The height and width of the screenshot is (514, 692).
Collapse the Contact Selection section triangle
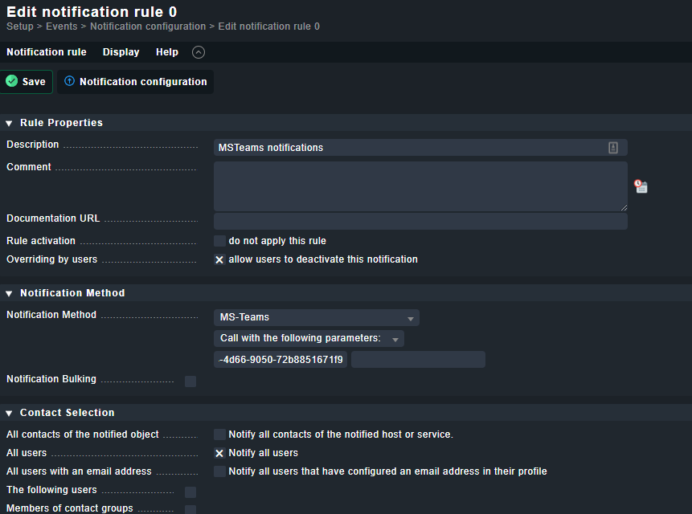(9, 413)
